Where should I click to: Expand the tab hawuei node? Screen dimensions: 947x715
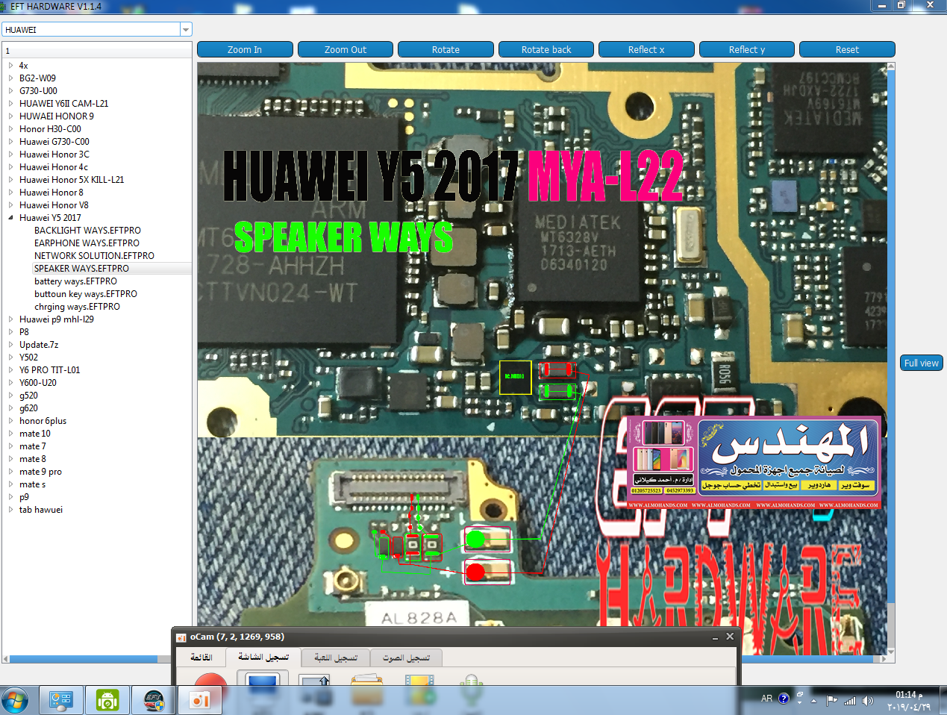coord(10,510)
